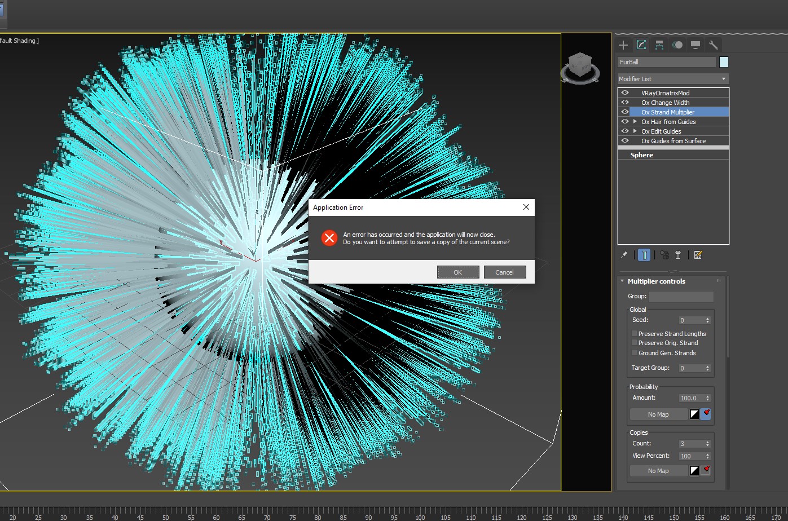
Task: Hide the VRayOrnatrixMod modifier with eye icon
Action: 625,93
